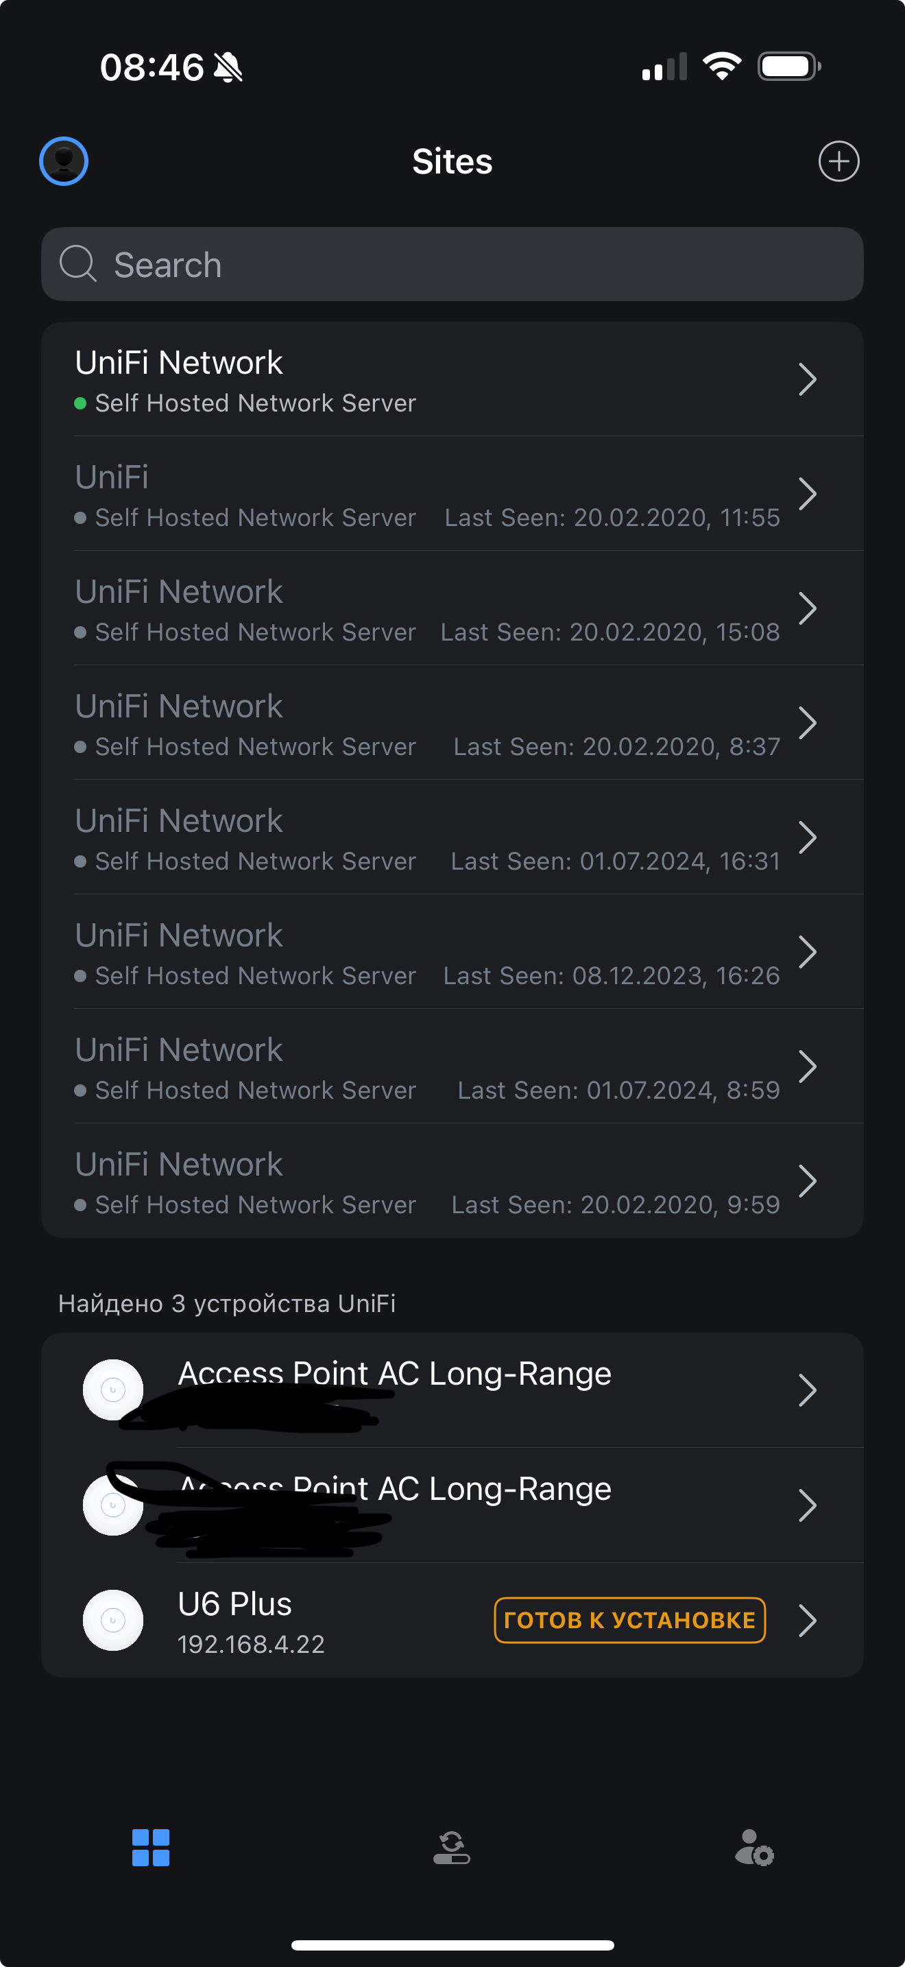Open the account settings tab icon
Viewport: 905px width, 1967px height.
pyautogui.click(x=754, y=1847)
